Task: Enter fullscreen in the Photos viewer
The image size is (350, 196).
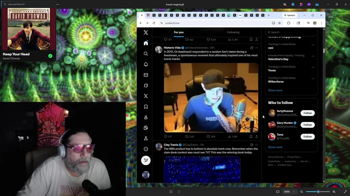Action: click(x=345, y=192)
